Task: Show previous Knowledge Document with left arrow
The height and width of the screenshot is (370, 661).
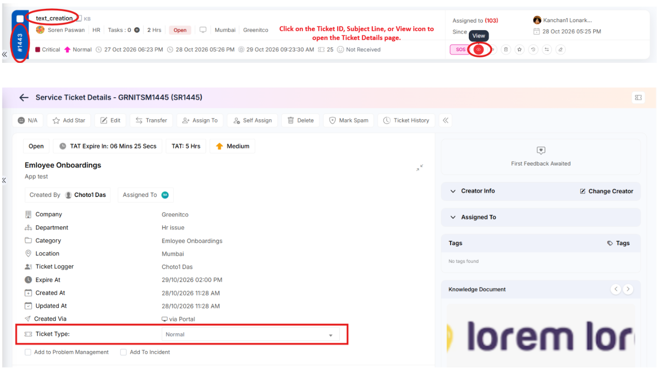Action: pyautogui.click(x=616, y=289)
